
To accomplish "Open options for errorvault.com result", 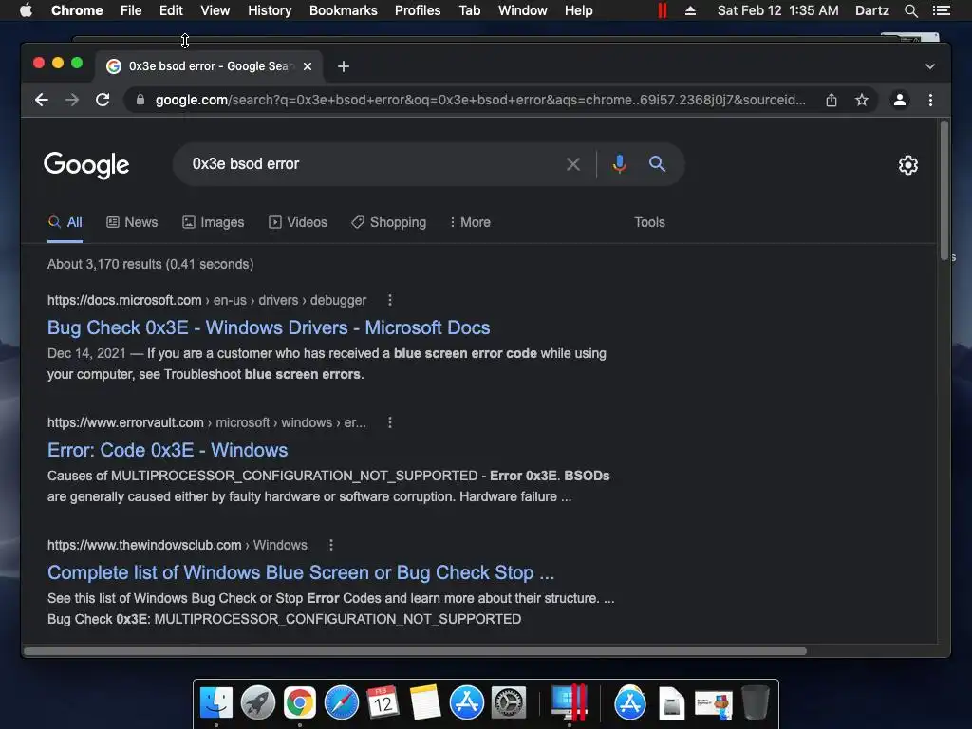I will click(x=390, y=422).
